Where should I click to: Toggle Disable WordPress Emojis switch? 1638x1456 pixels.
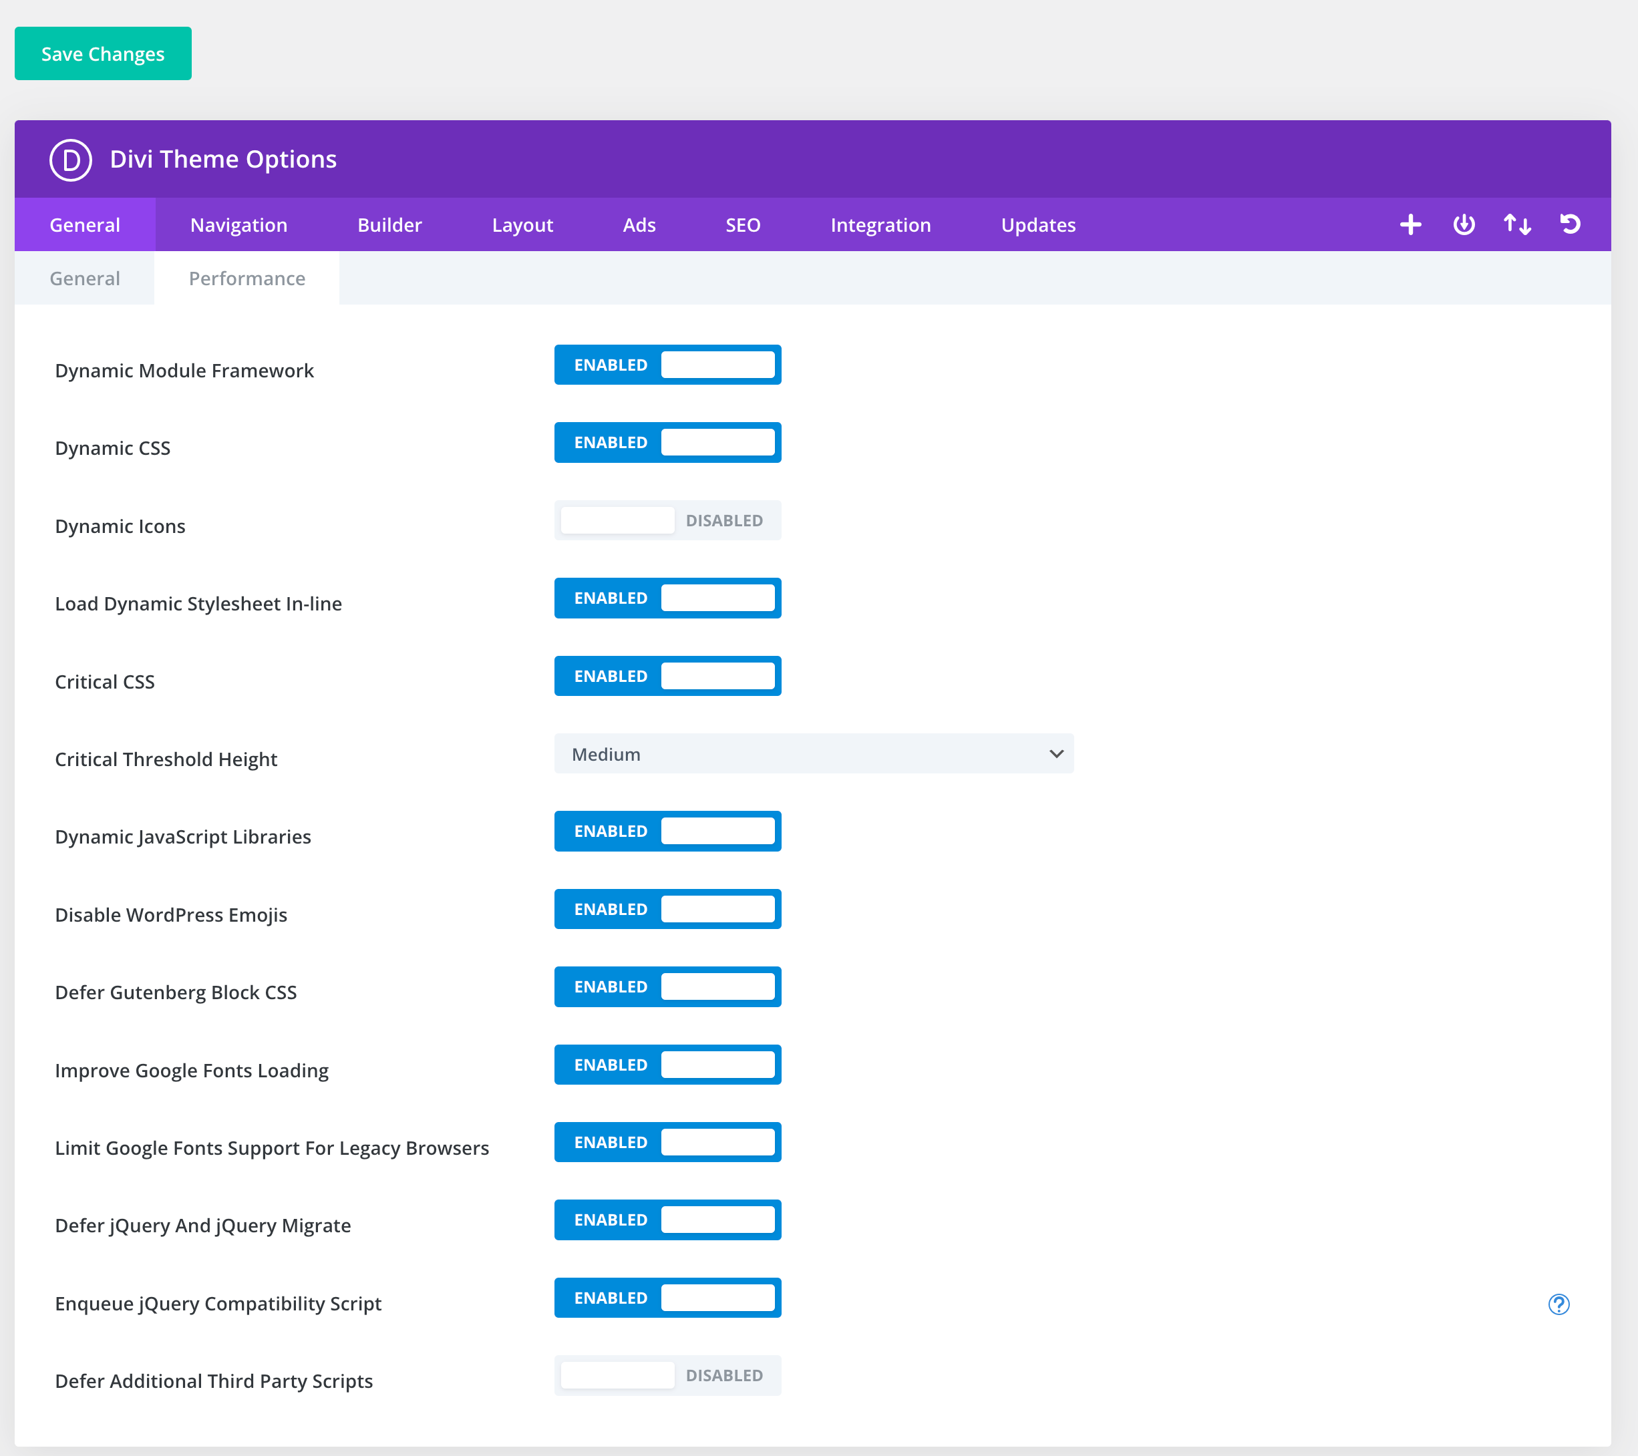(667, 909)
